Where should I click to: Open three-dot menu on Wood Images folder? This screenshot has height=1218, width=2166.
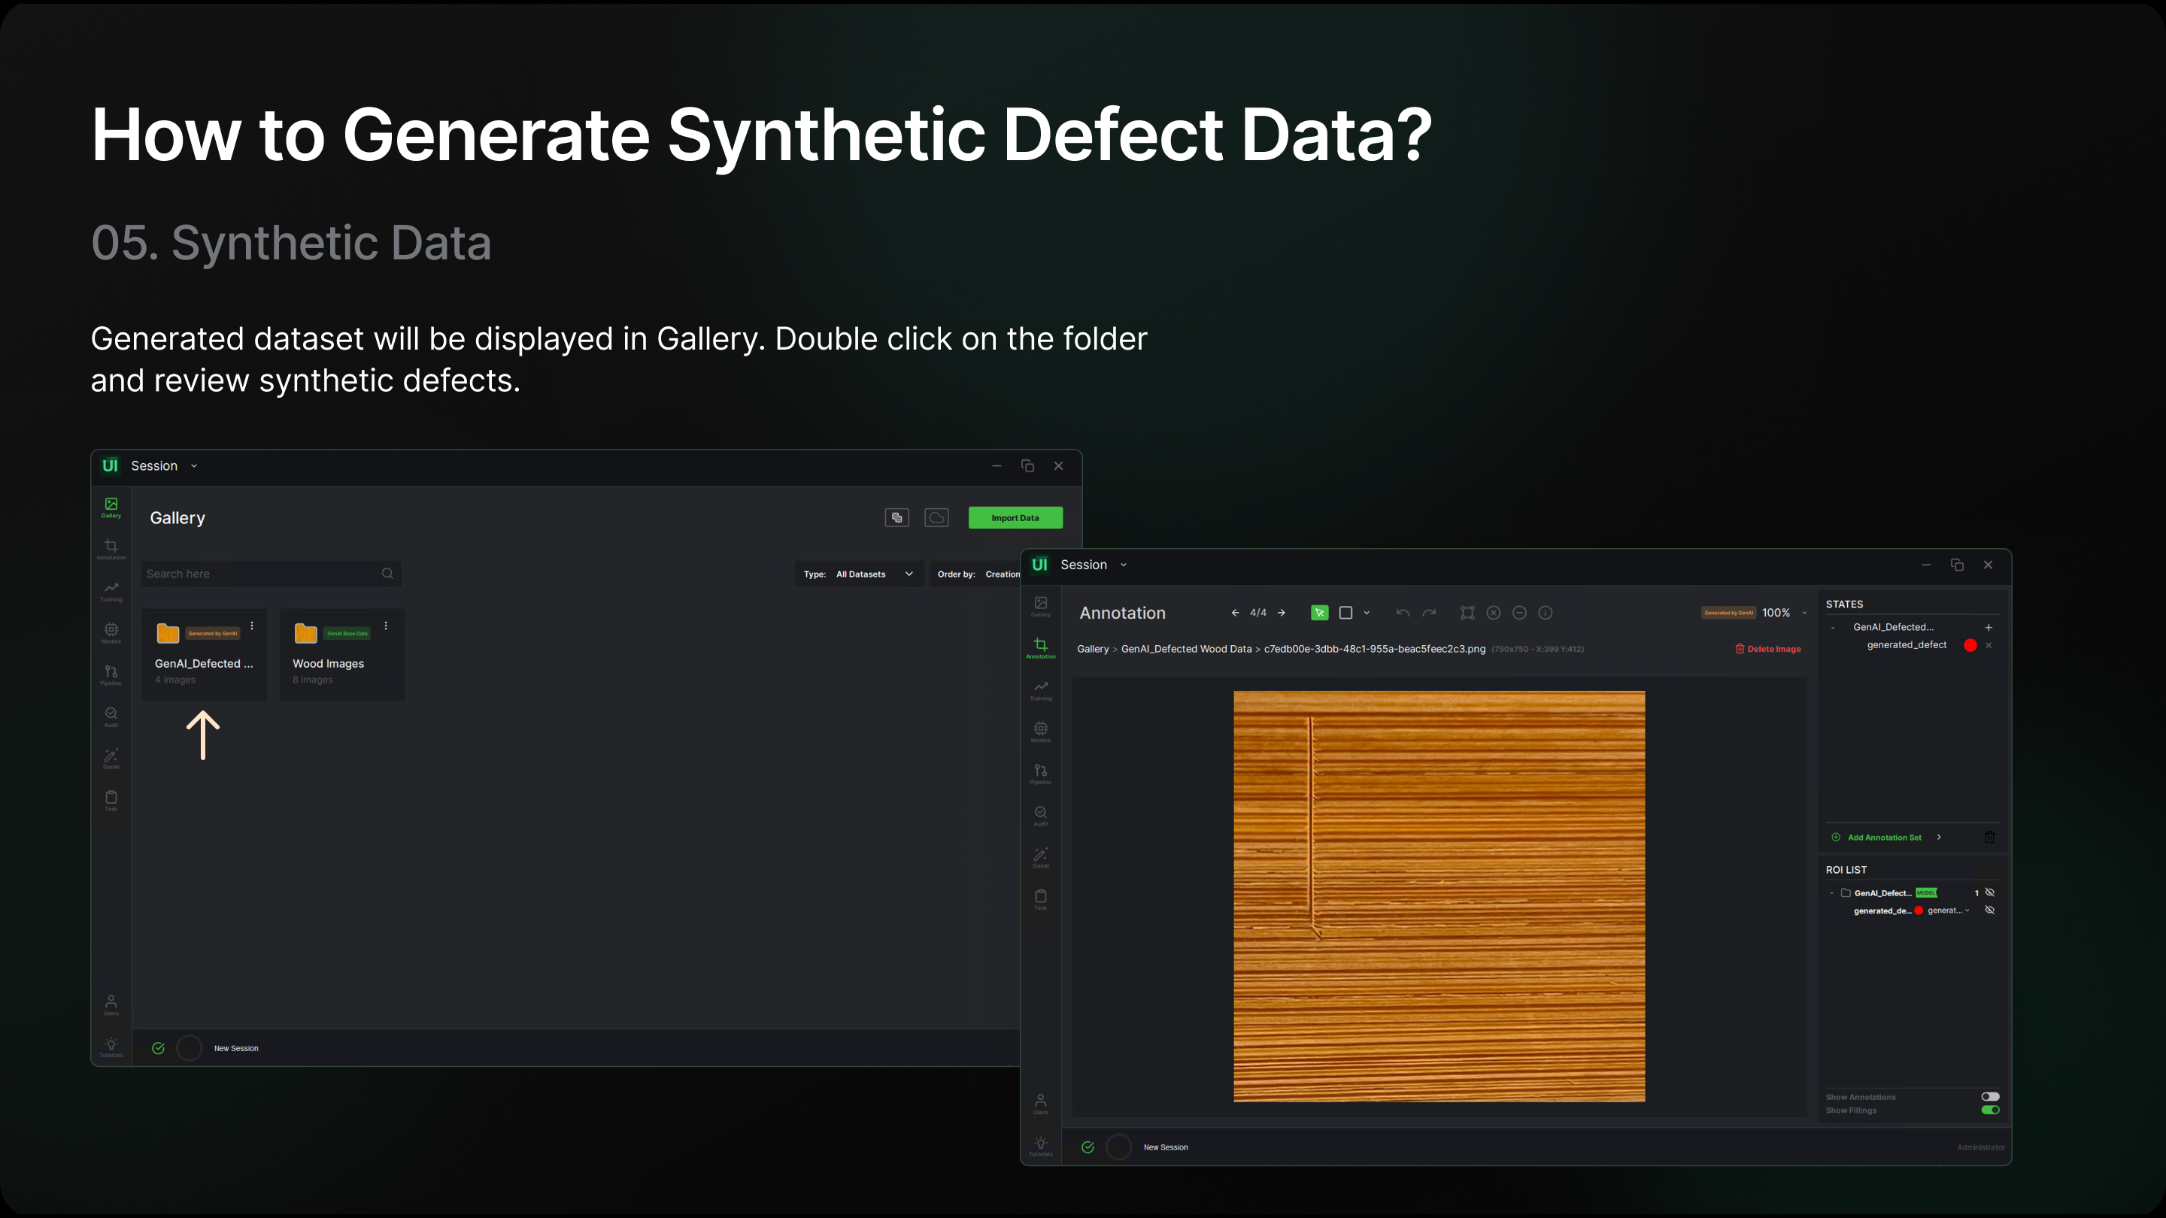(x=386, y=626)
